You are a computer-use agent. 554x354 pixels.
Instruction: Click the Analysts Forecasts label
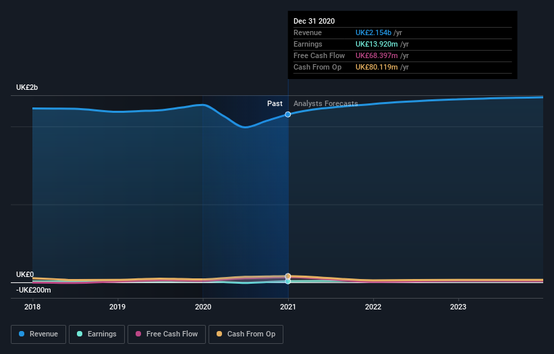[x=326, y=103]
